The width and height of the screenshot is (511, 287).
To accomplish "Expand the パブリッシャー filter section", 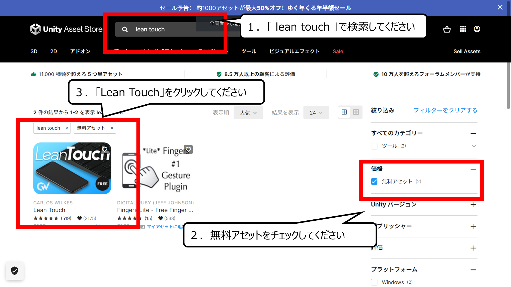I will tap(473, 226).
